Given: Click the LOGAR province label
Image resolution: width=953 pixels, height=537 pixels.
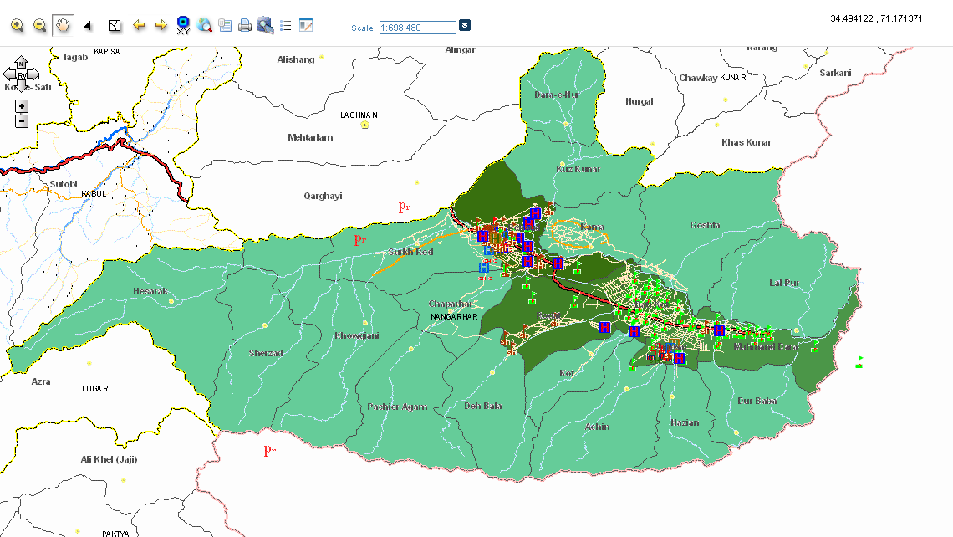Looking at the screenshot, I should 95,389.
